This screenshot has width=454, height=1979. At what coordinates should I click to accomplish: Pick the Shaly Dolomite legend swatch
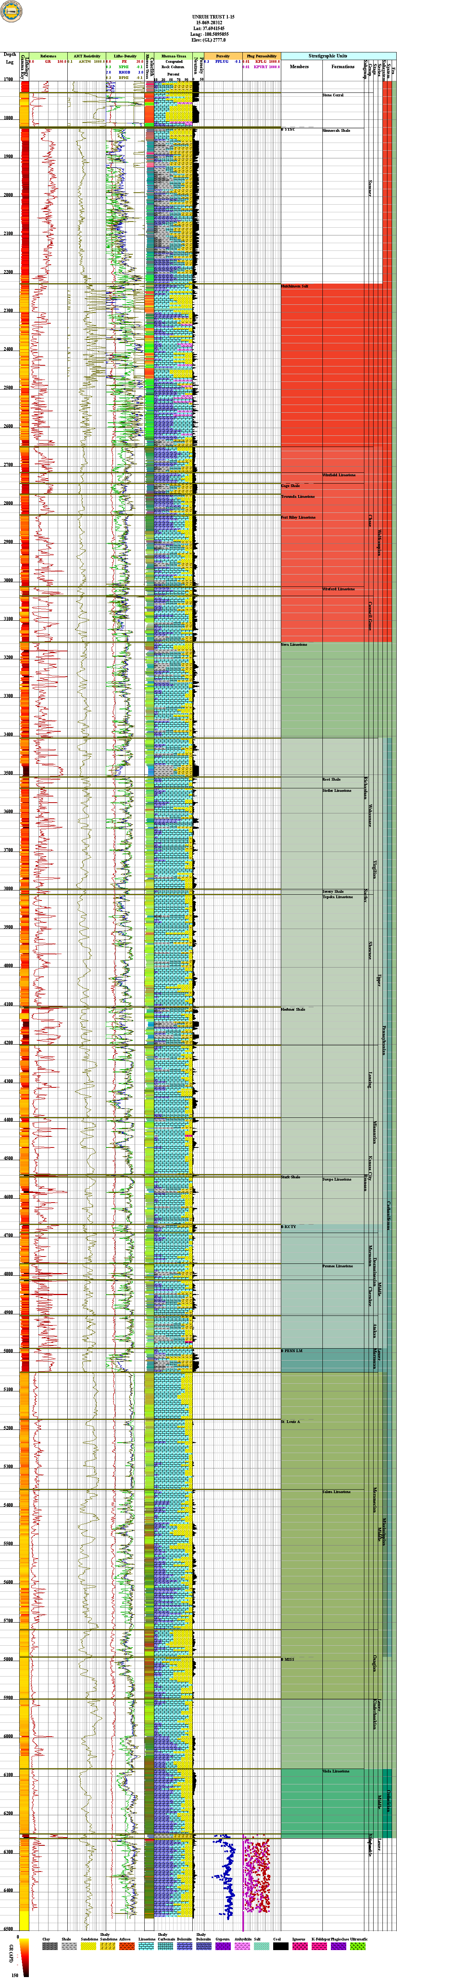(203, 1947)
